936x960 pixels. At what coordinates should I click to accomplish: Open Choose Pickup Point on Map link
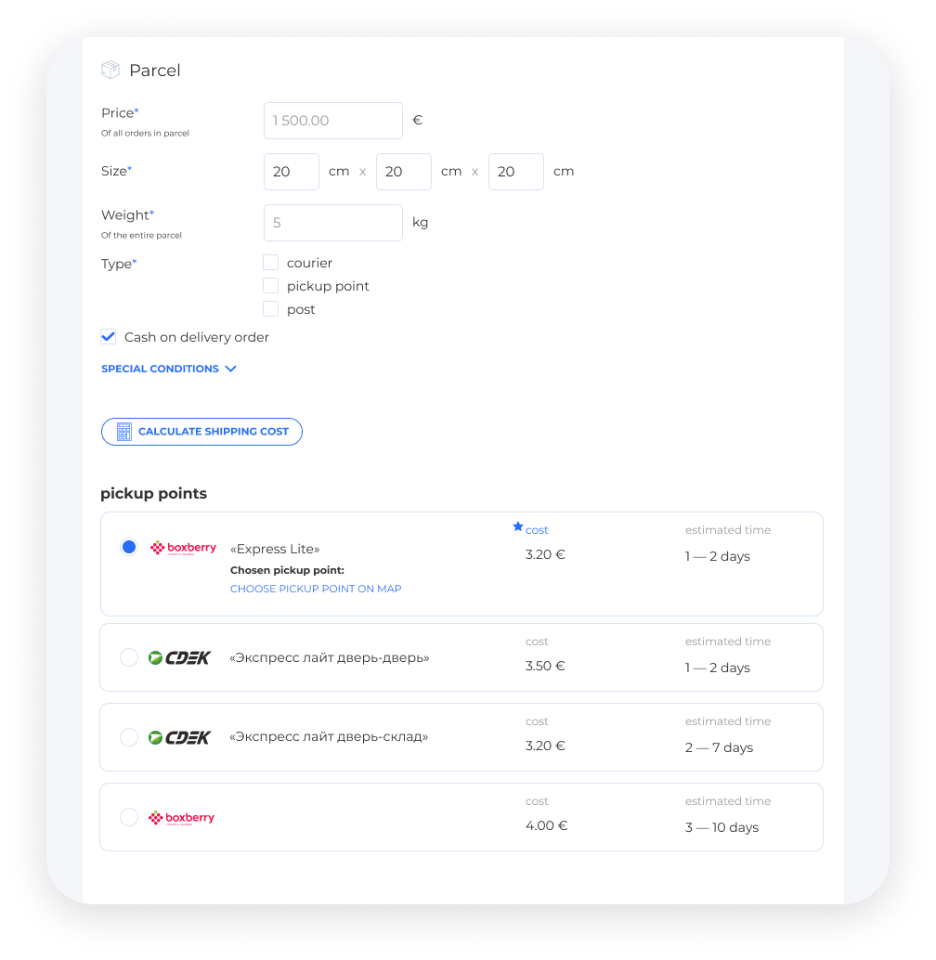click(x=316, y=589)
